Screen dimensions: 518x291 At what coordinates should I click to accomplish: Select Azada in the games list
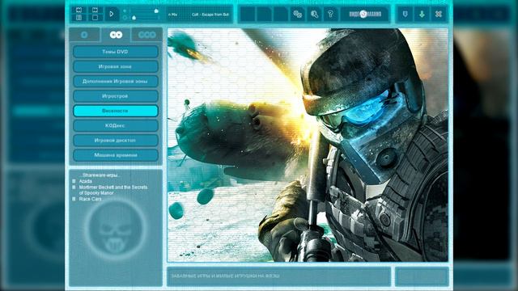pos(86,181)
